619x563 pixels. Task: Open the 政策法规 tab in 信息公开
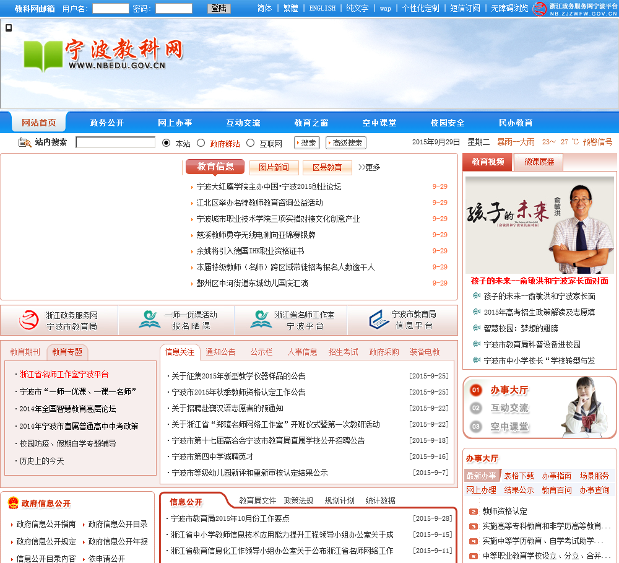pyautogui.click(x=298, y=501)
